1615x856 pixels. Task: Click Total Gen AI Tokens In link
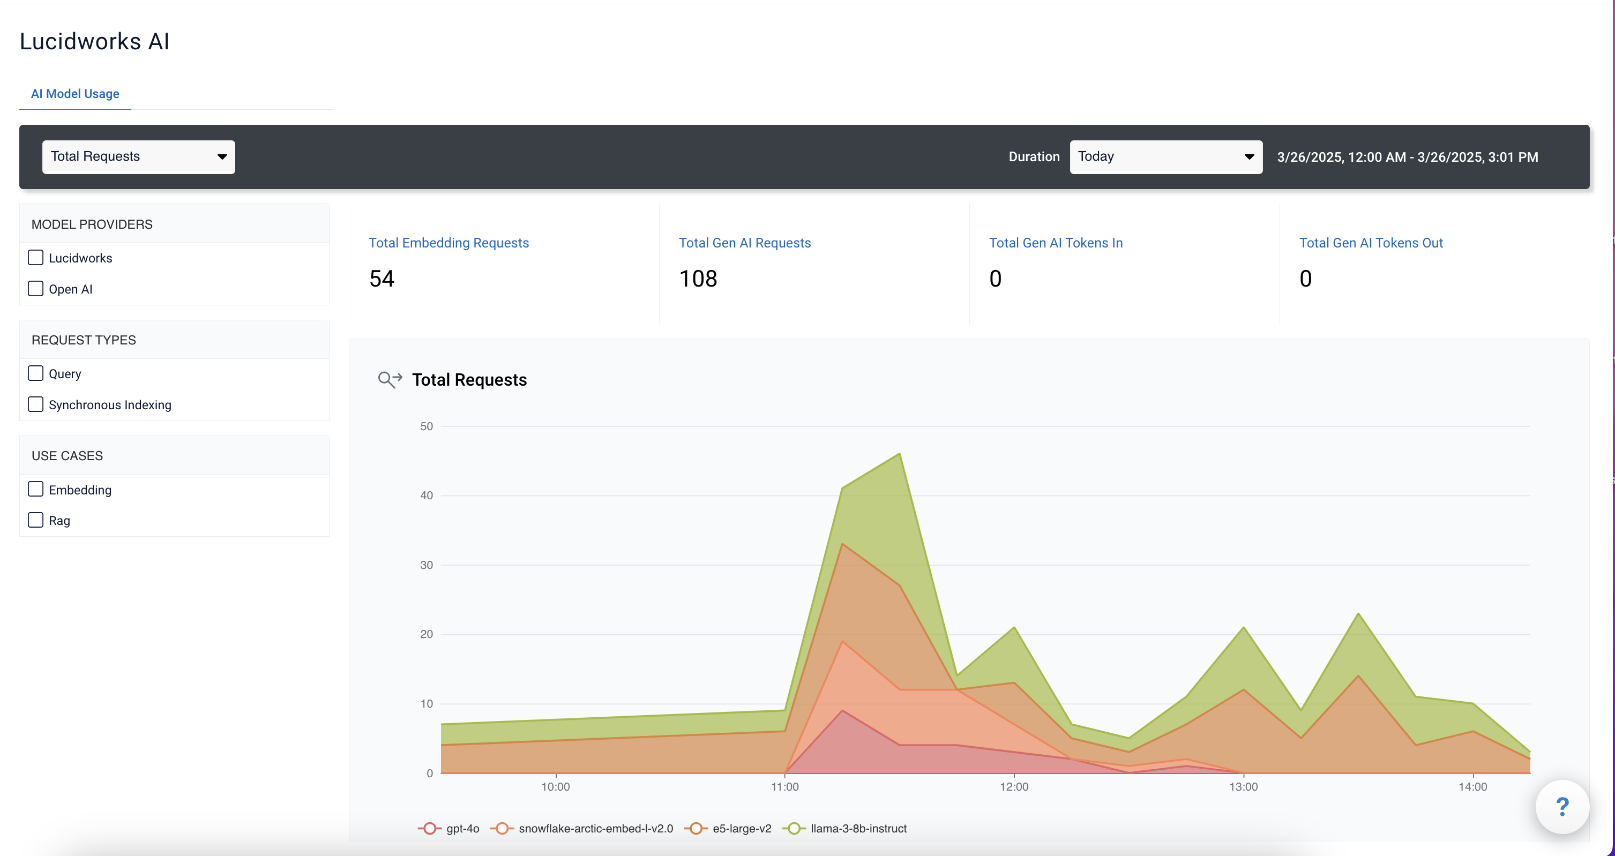point(1056,243)
